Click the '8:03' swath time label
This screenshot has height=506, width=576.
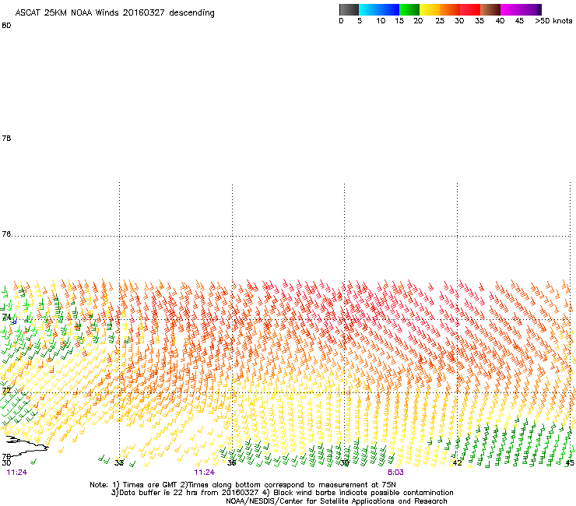pyautogui.click(x=395, y=473)
